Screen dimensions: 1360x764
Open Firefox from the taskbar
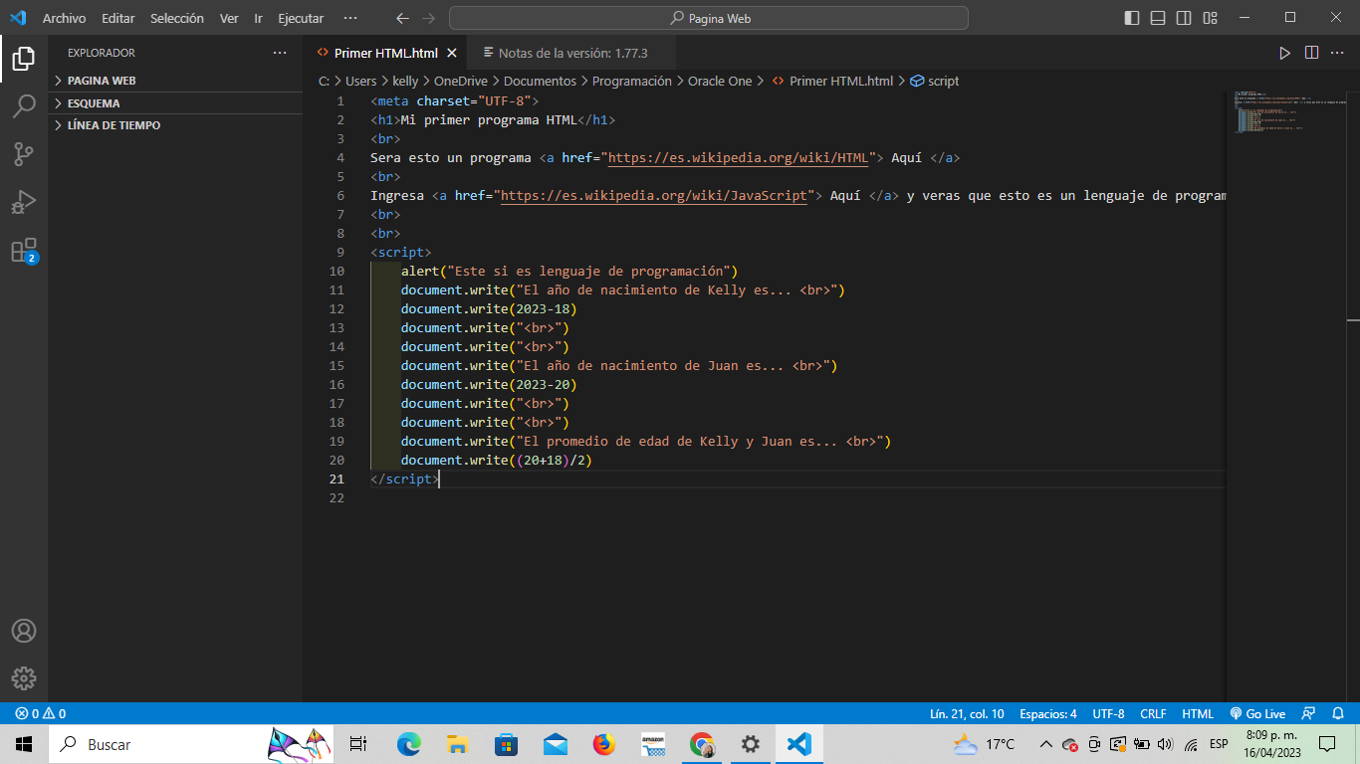pyautogui.click(x=603, y=744)
